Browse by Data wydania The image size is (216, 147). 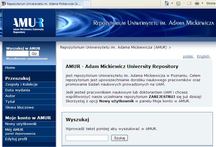pyautogui.click(x=29, y=90)
